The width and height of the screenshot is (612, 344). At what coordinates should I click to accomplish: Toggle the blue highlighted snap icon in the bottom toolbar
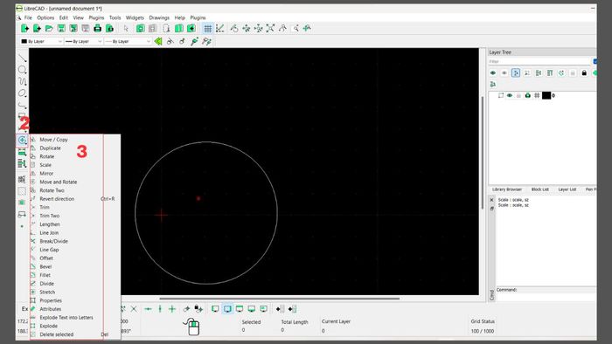coord(227,309)
